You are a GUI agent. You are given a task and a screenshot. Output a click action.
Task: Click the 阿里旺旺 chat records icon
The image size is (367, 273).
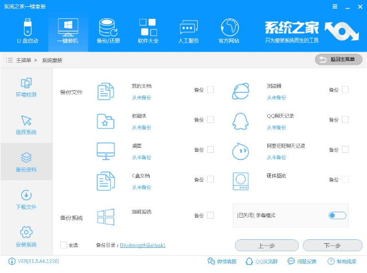coord(240,151)
